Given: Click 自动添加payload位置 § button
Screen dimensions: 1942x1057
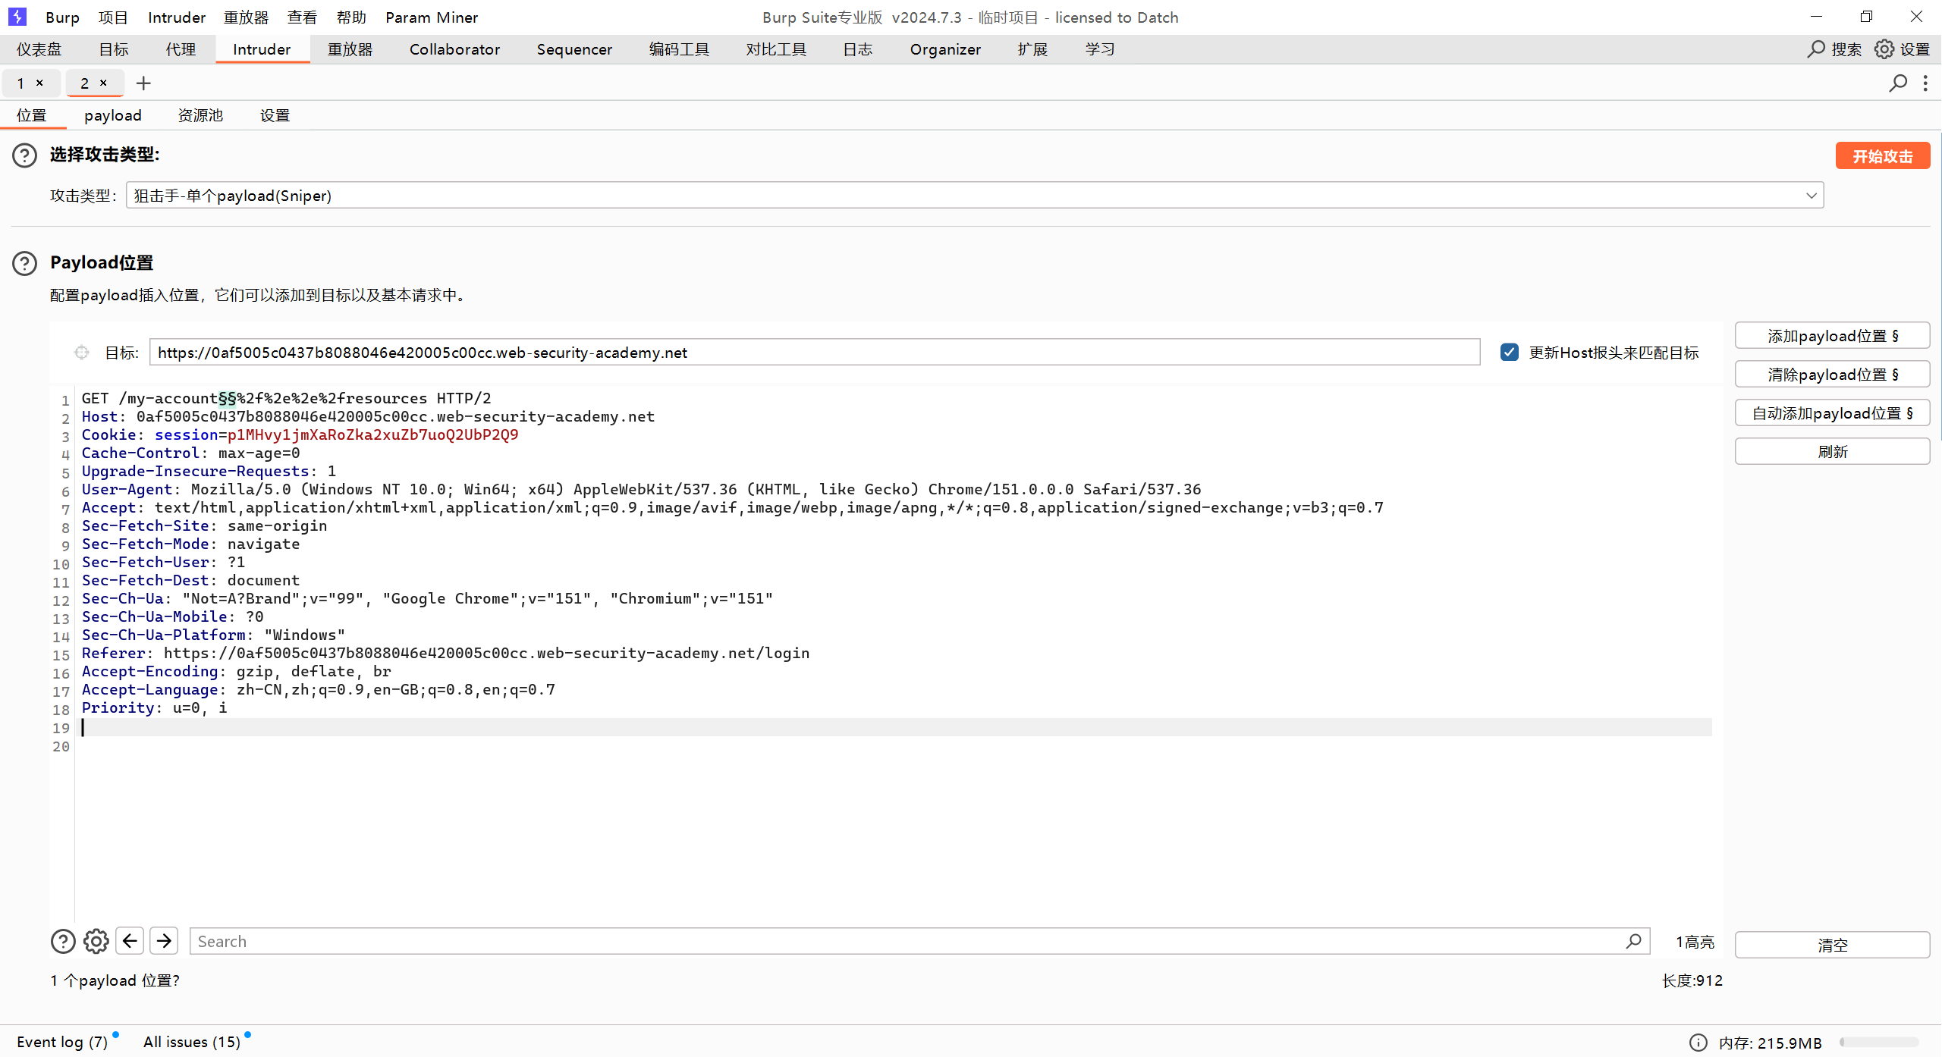Looking at the screenshot, I should click(x=1833, y=413).
